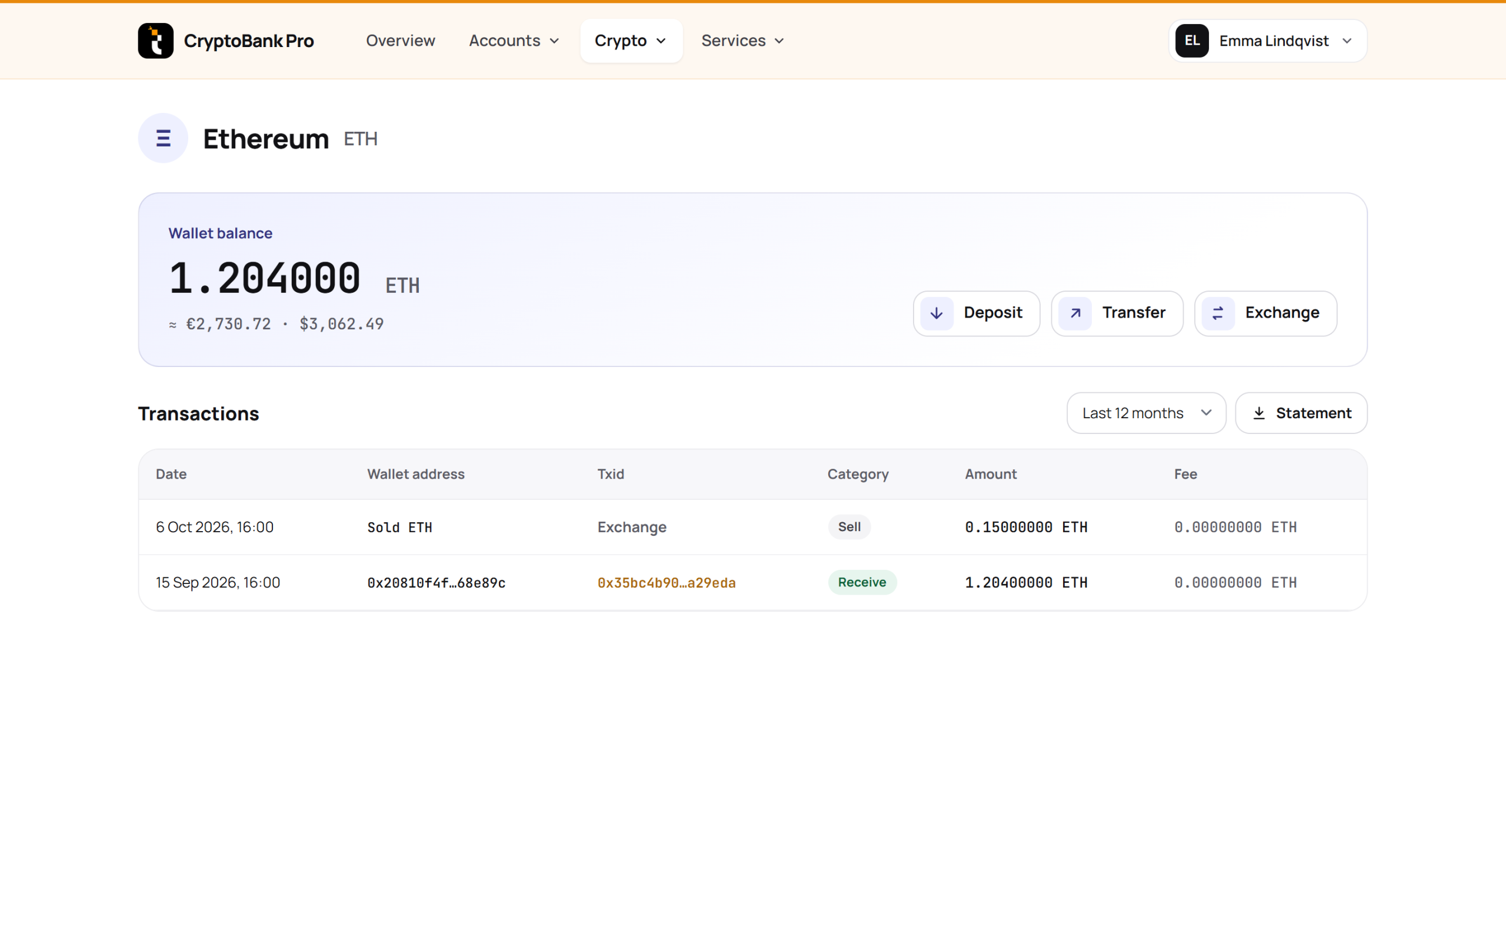
Task: Click the Fee column header
Action: click(1185, 474)
